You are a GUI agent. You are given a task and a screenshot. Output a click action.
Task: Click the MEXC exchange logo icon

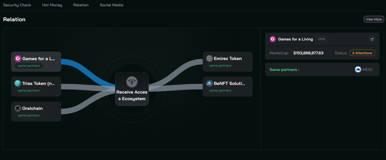pos(358,69)
